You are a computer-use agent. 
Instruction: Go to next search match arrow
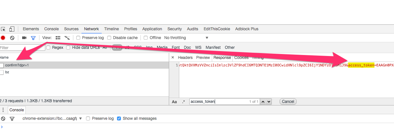pyautogui.click(x=269, y=102)
